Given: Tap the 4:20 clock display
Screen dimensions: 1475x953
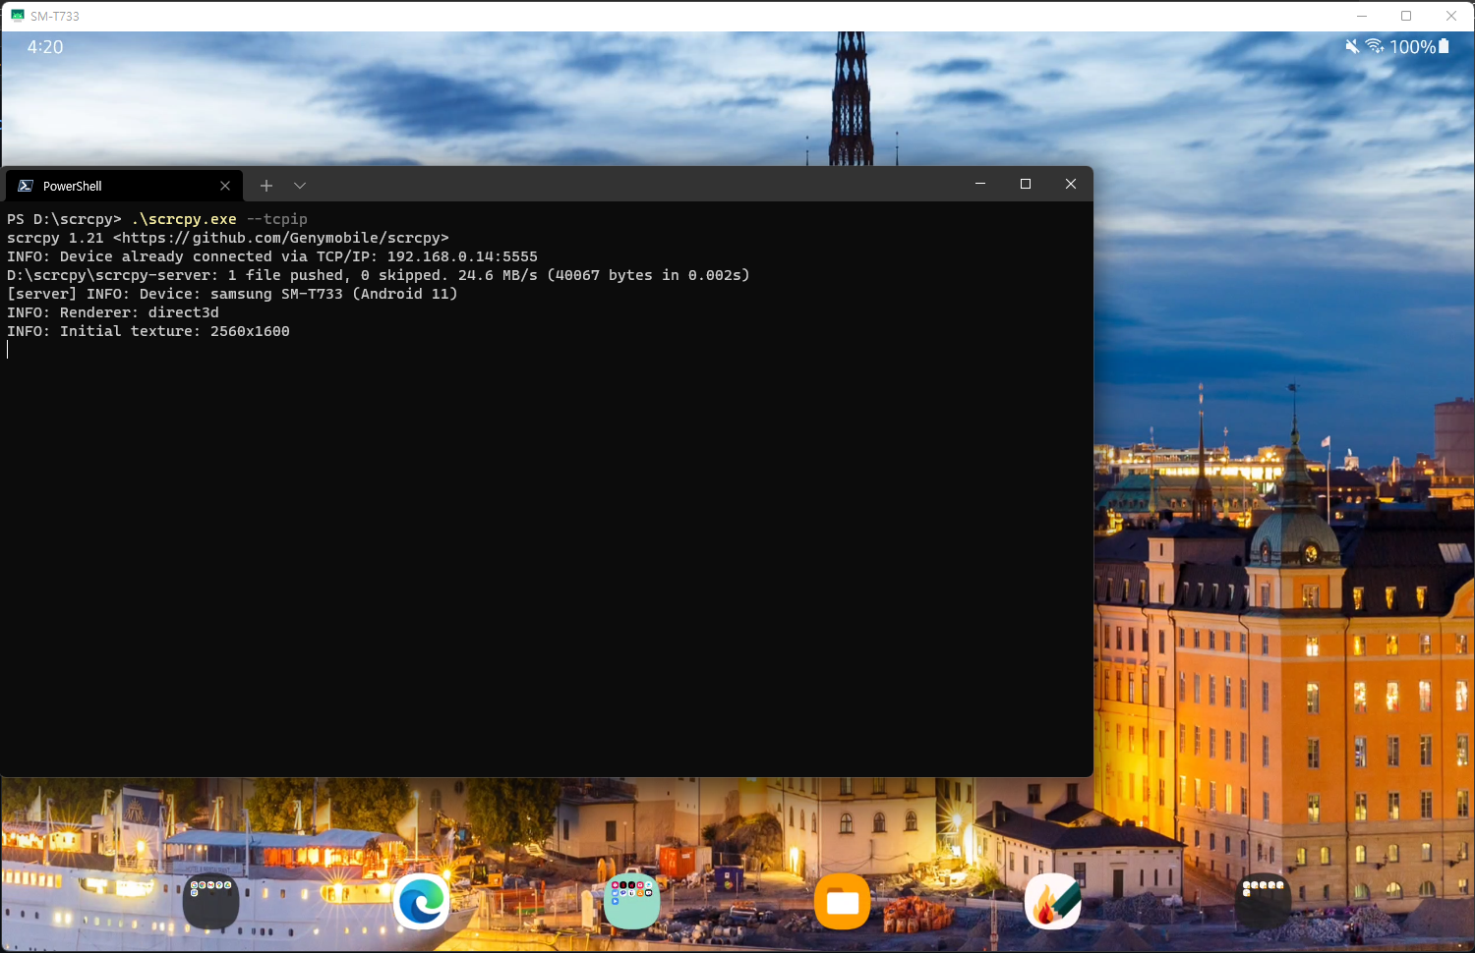Looking at the screenshot, I should [44, 46].
